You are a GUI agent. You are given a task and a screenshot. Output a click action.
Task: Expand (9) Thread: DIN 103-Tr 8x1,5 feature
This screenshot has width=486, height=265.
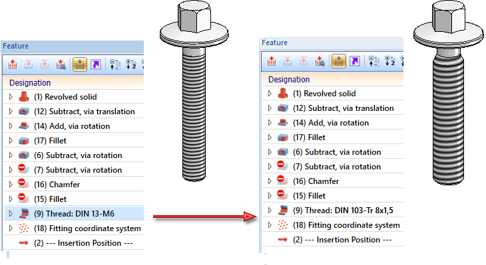(x=270, y=211)
